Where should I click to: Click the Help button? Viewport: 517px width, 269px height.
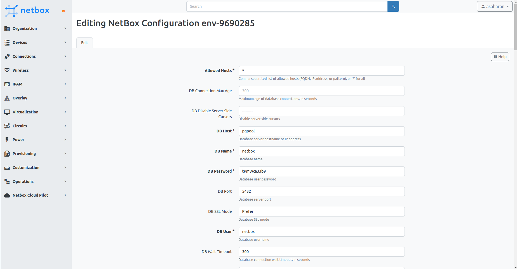coord(500,57)
